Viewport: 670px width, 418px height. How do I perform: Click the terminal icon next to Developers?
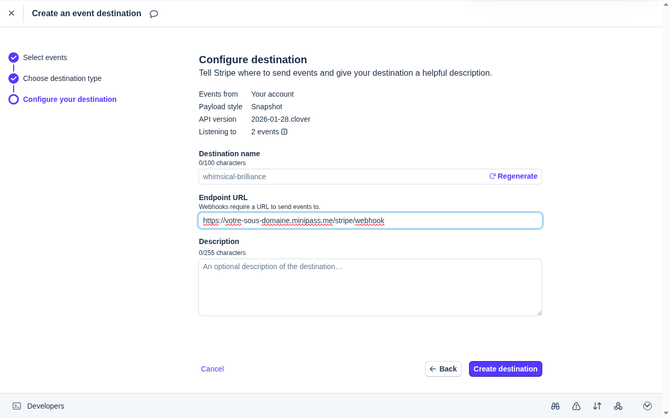coord(16,405)
